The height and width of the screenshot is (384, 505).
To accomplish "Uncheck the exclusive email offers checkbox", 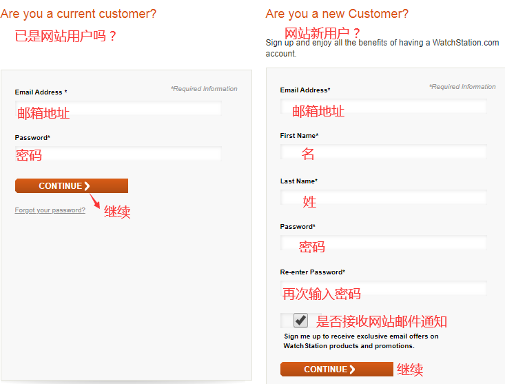I will (x=300, y=320).
